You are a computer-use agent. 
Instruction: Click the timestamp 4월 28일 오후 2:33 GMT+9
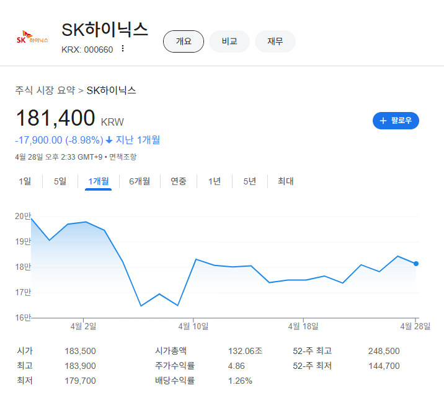pos(59,157)
